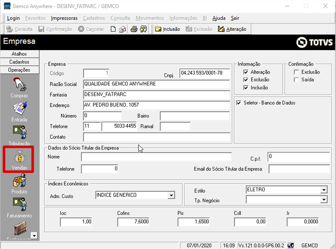Click the status bar connection icon
This screenshot has width=336, height=249.
pos(290,245)
